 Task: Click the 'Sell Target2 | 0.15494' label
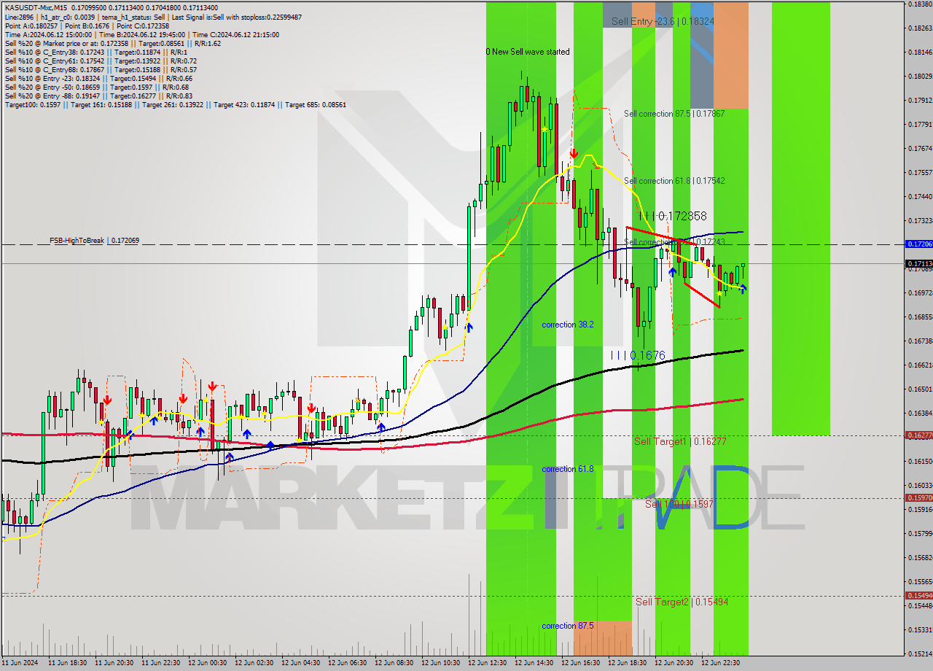[x=682, y=602]
